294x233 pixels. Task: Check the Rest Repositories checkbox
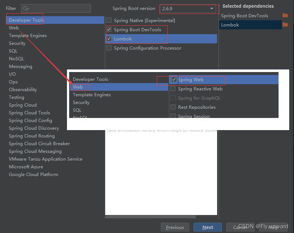tap(173, 107)
